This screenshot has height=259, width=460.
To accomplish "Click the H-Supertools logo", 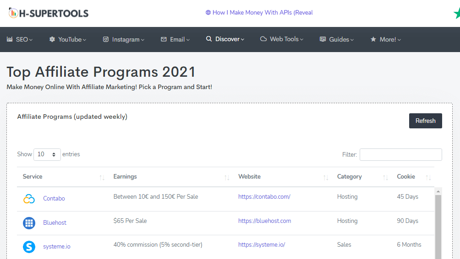I will pyautogui.click(x=49, y=13).
